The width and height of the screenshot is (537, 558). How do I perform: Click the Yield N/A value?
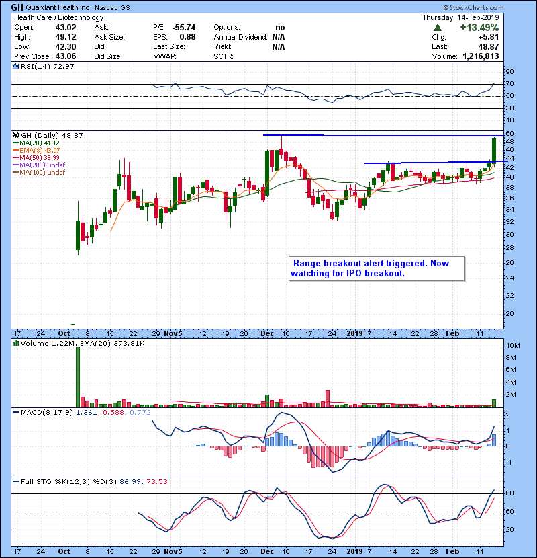coord(279,46)
